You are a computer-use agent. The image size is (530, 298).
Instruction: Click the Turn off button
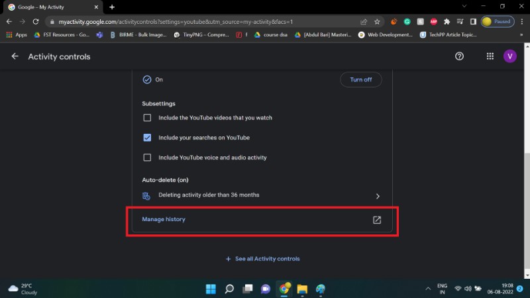coord(361,79)
